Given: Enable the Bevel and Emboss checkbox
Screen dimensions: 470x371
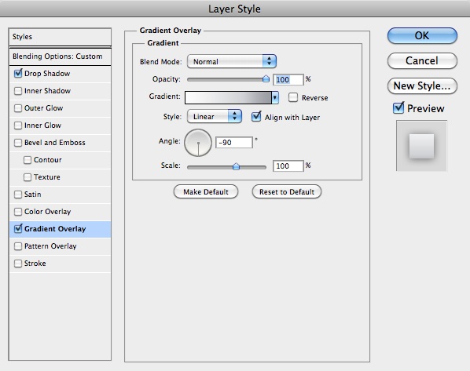Looking at the screenshot, I should 18,143.
